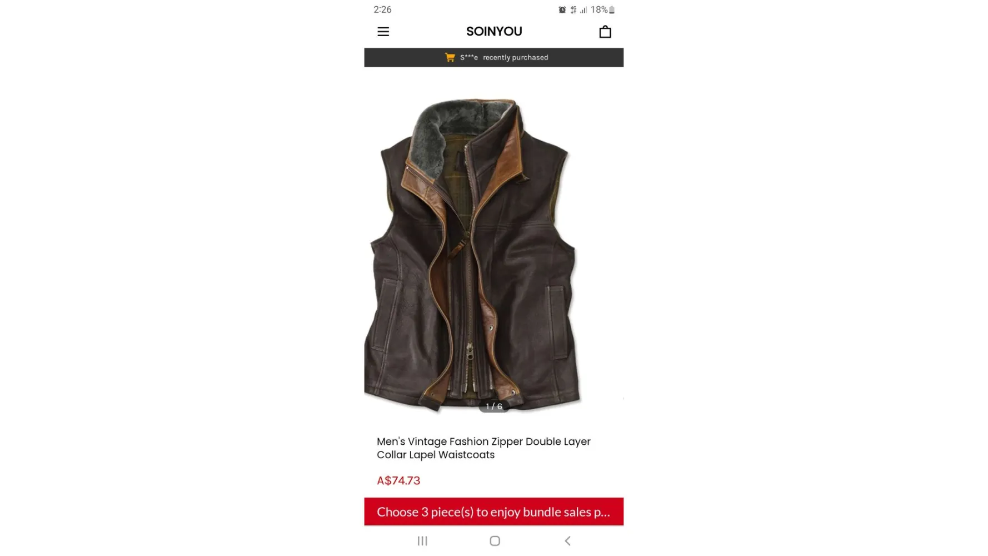Tap the battery indicator in the status bar

pos(612,9)
